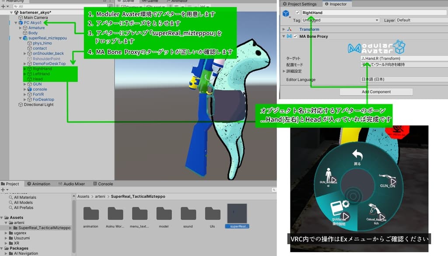The image size is (448, 256).
Task: Click the GUN object icon
Action: pyautogui.click(x=29, y=84)
